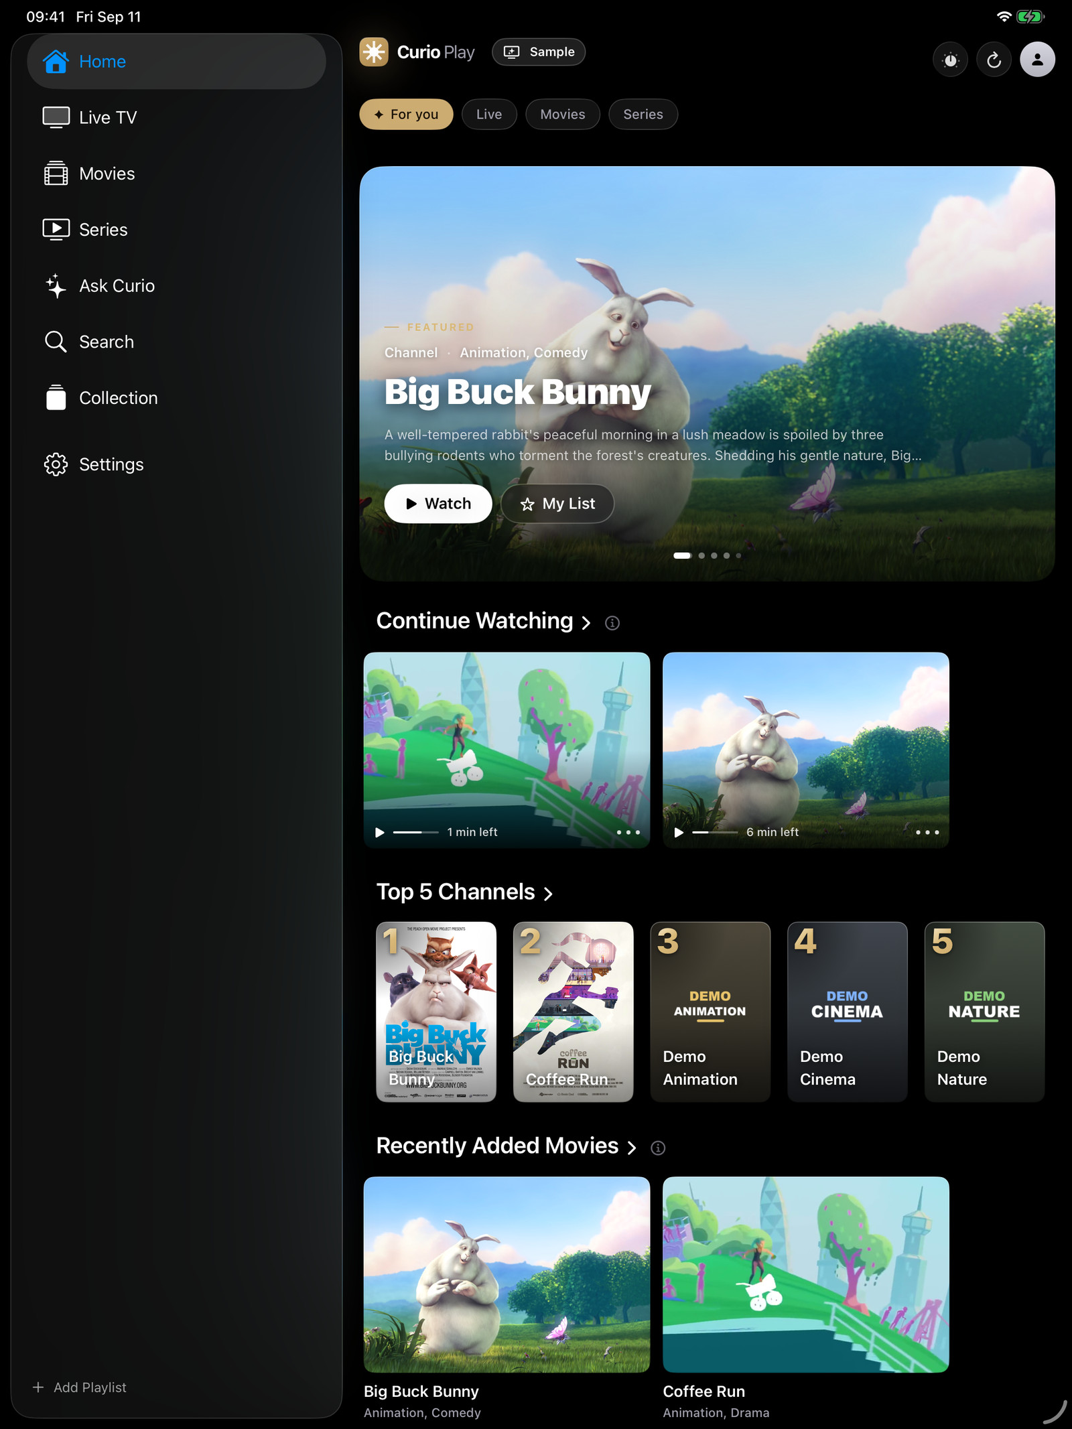Go to Movies in the sidebar
This screenshot has height=1429, width=1072.
176,174
